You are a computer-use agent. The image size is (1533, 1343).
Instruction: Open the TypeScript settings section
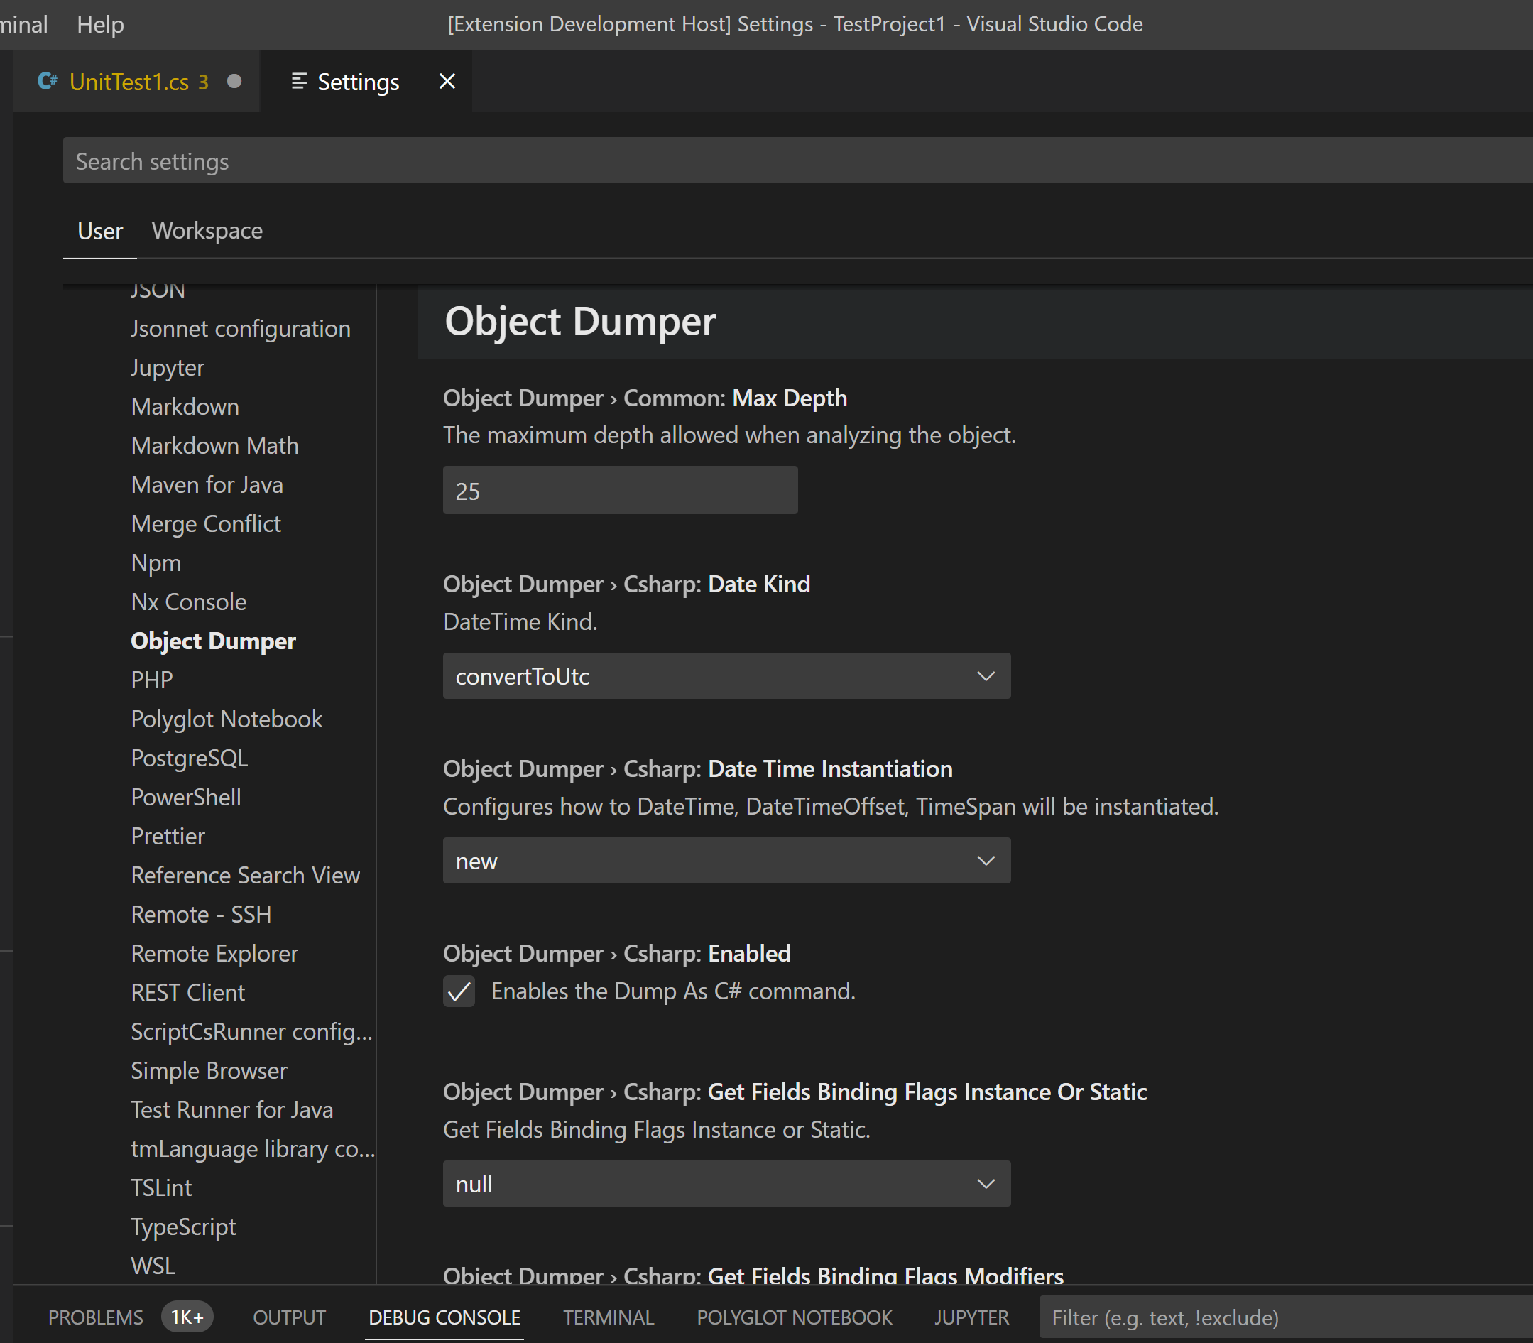point(182,1226)
